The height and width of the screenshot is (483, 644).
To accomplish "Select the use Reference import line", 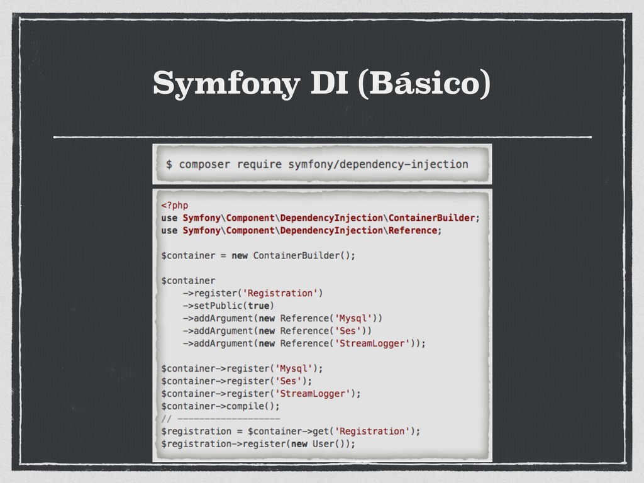I will pyautogui.click(x=301, y=230).
